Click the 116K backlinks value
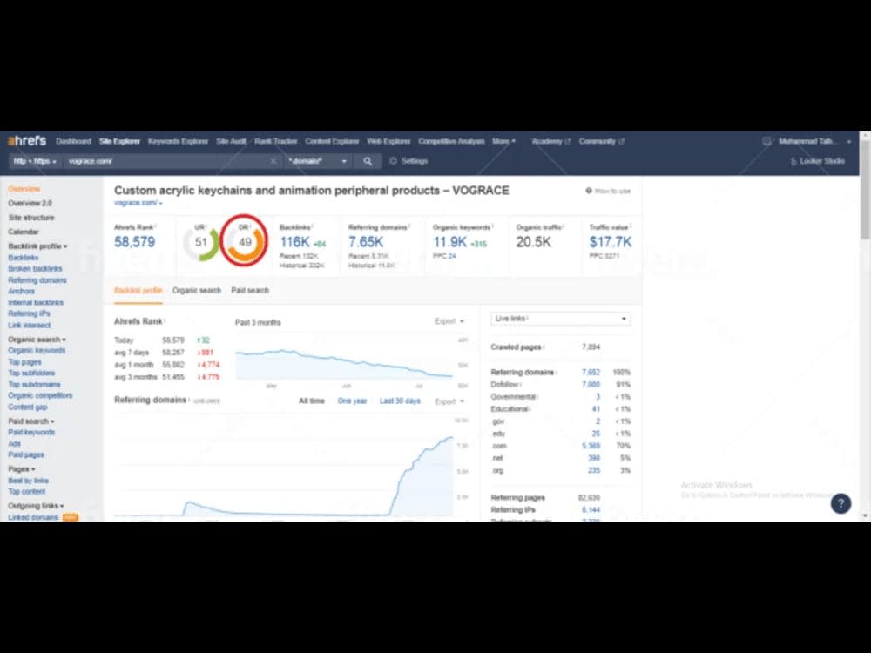Image resolution: width=871 pixels, height=653 pixels. click(294, 242)
